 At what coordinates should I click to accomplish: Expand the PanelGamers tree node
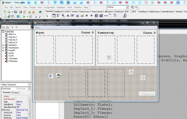(x=3, y=48)
